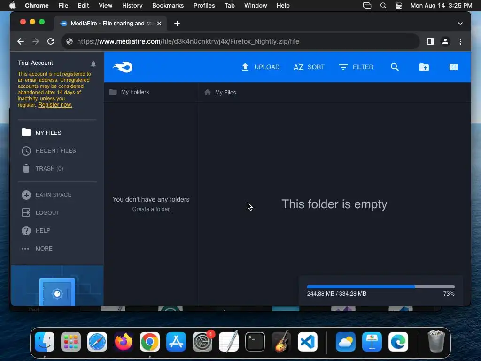The image size is (481, 361).
Task: Click the notification bell icon
Action: pyautogui.click(x=93, y=64)
